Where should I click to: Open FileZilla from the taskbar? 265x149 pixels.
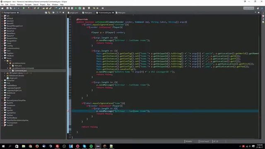coord(57,146)
